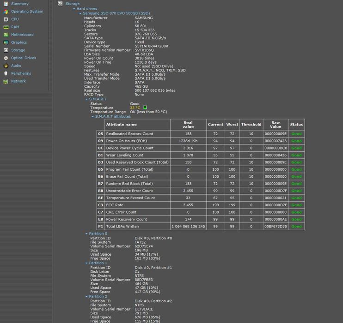Image resolution: width=343 pixels, height=323 pixels.
Task: Open the Operating System section
Action: [x=27, y=12]
